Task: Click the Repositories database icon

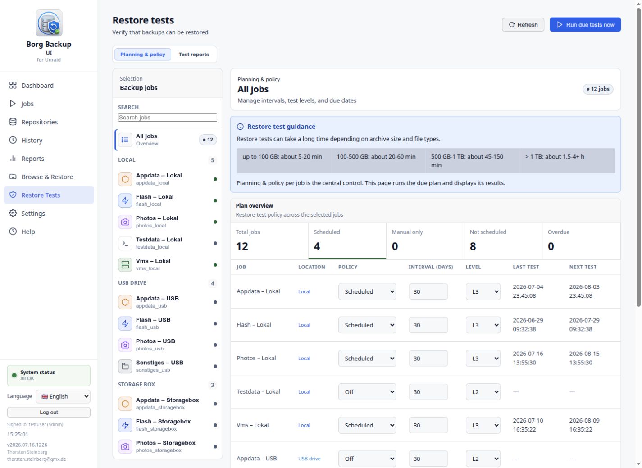Action: 13,122
